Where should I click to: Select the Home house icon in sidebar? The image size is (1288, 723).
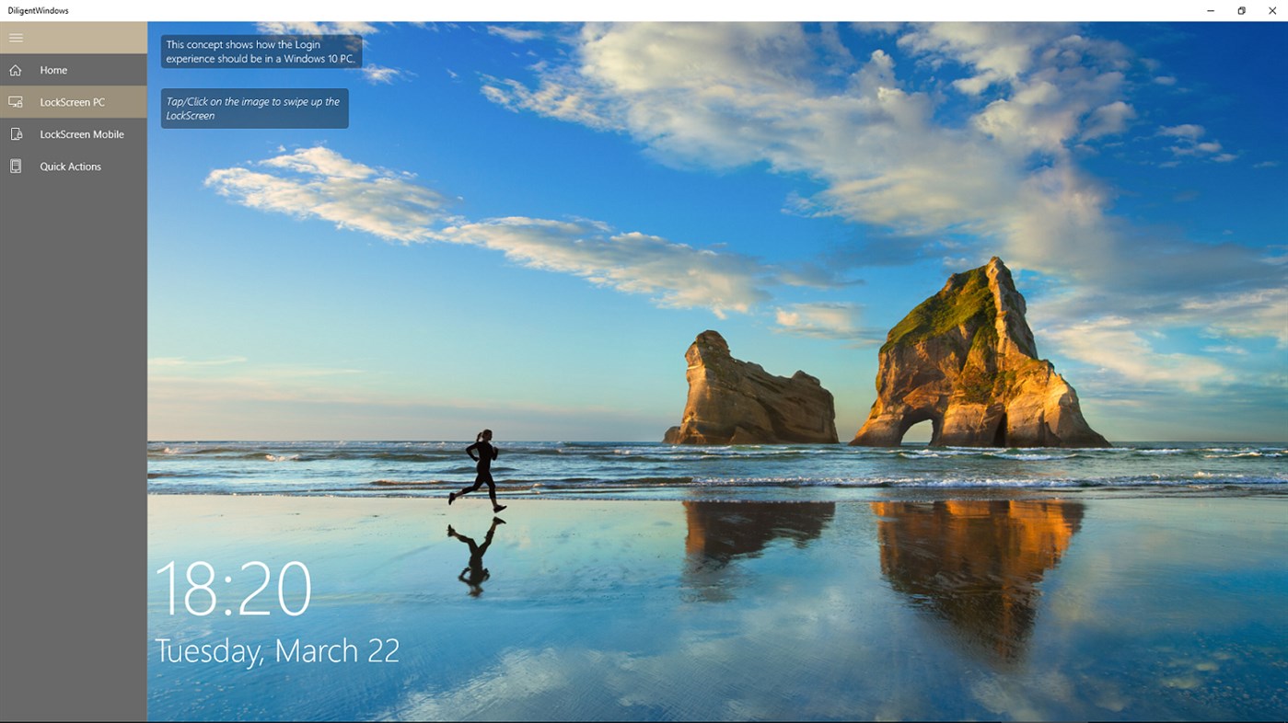point(16,69)
